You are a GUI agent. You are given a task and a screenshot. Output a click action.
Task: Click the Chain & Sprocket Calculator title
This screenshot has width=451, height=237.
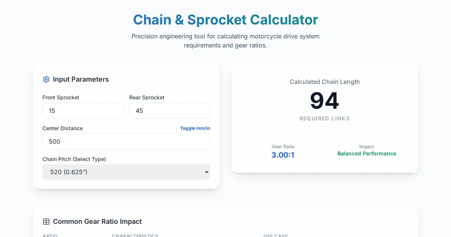click(x=225, y=20)
